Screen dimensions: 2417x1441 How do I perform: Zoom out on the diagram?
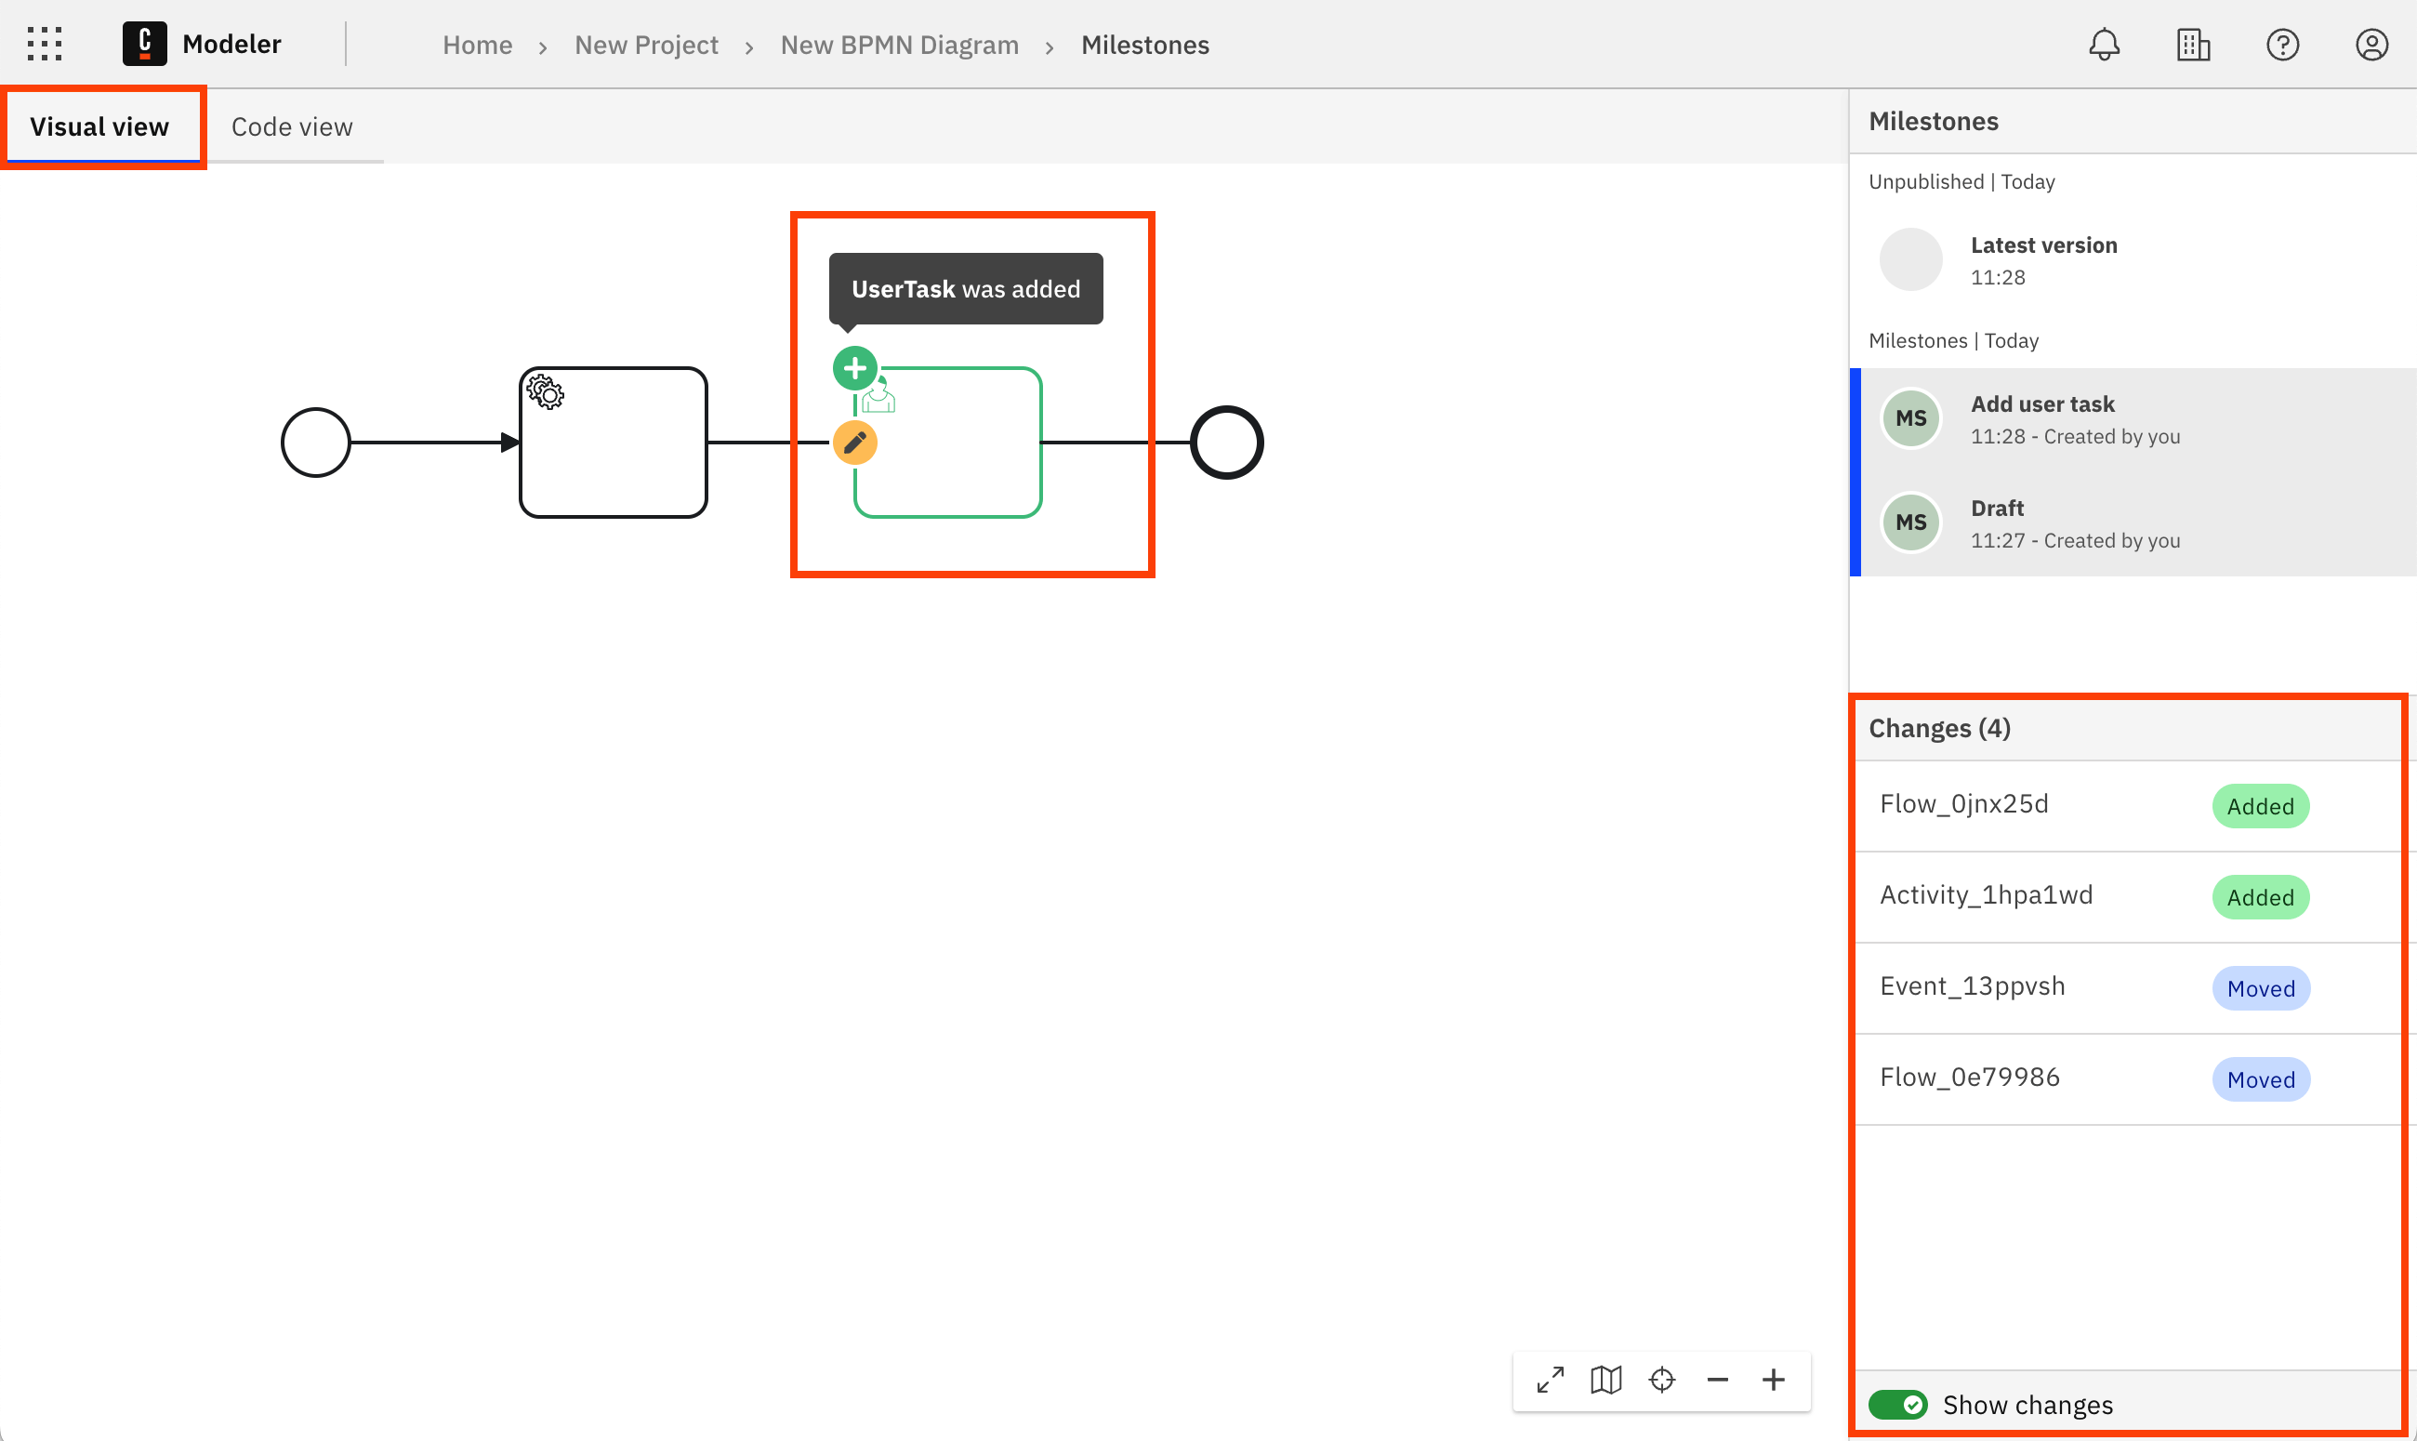(x=1718, y=1379)
